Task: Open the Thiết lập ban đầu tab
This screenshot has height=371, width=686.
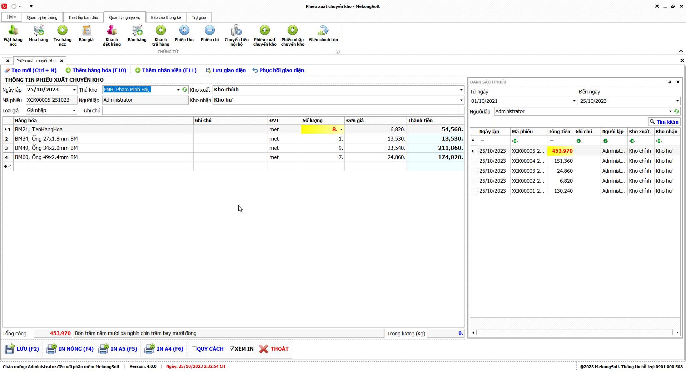Action: 83,17
